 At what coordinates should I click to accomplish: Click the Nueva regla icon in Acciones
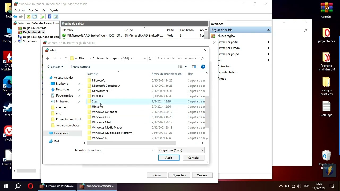[213, 36]
